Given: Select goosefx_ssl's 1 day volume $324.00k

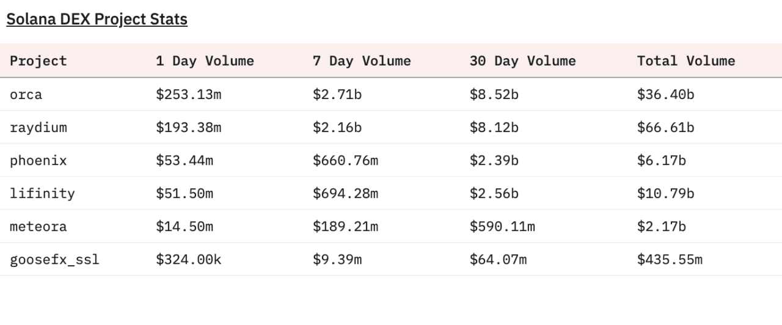Looking at the screenshot, I should pos(188,260).
